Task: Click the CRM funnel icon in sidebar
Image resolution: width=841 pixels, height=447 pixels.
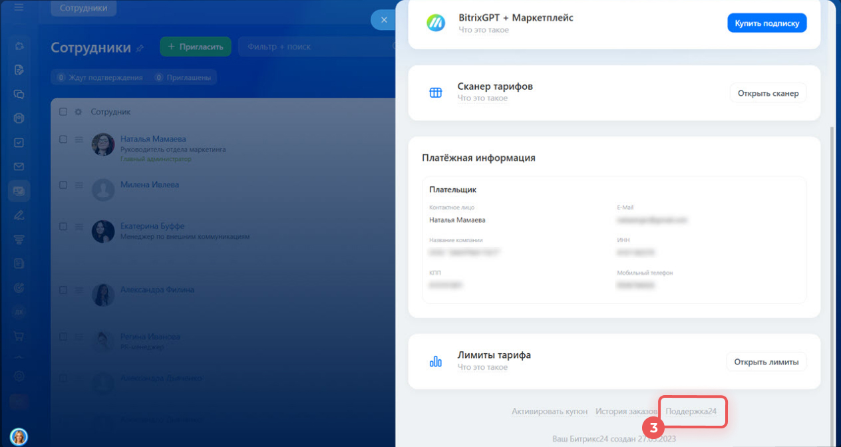Action: click(x=19, y=239)
